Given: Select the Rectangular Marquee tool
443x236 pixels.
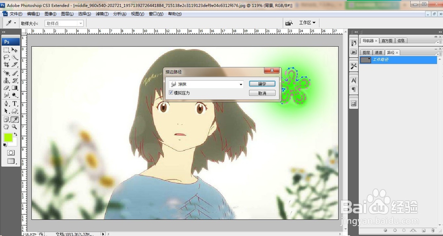Looking at the screenshot, I should pyautogui.click(x=6, y=50).
